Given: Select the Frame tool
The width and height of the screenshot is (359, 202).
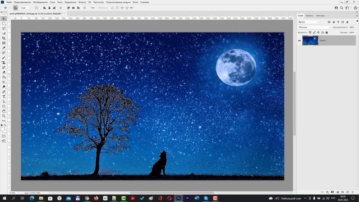Looking at the screenshot, I should (x=4, y=43).
